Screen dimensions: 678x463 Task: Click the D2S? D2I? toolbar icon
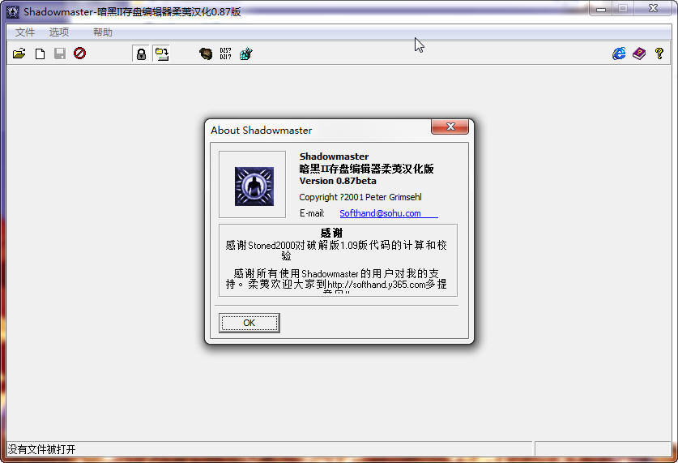(x=225, y=54)
